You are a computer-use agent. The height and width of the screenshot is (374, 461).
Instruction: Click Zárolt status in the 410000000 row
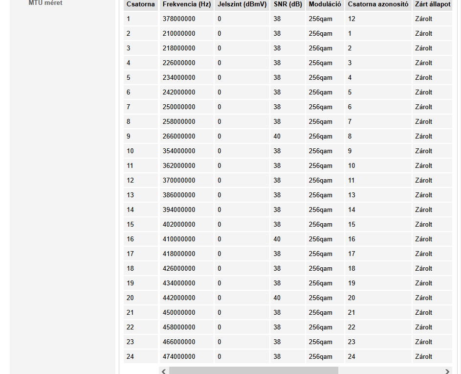424,239
